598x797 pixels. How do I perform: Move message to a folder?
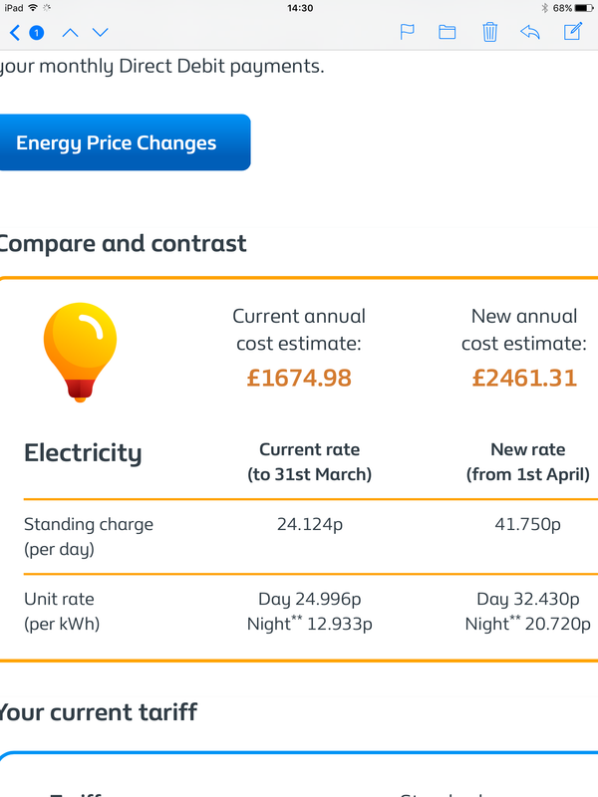click(x=447, y=32)
